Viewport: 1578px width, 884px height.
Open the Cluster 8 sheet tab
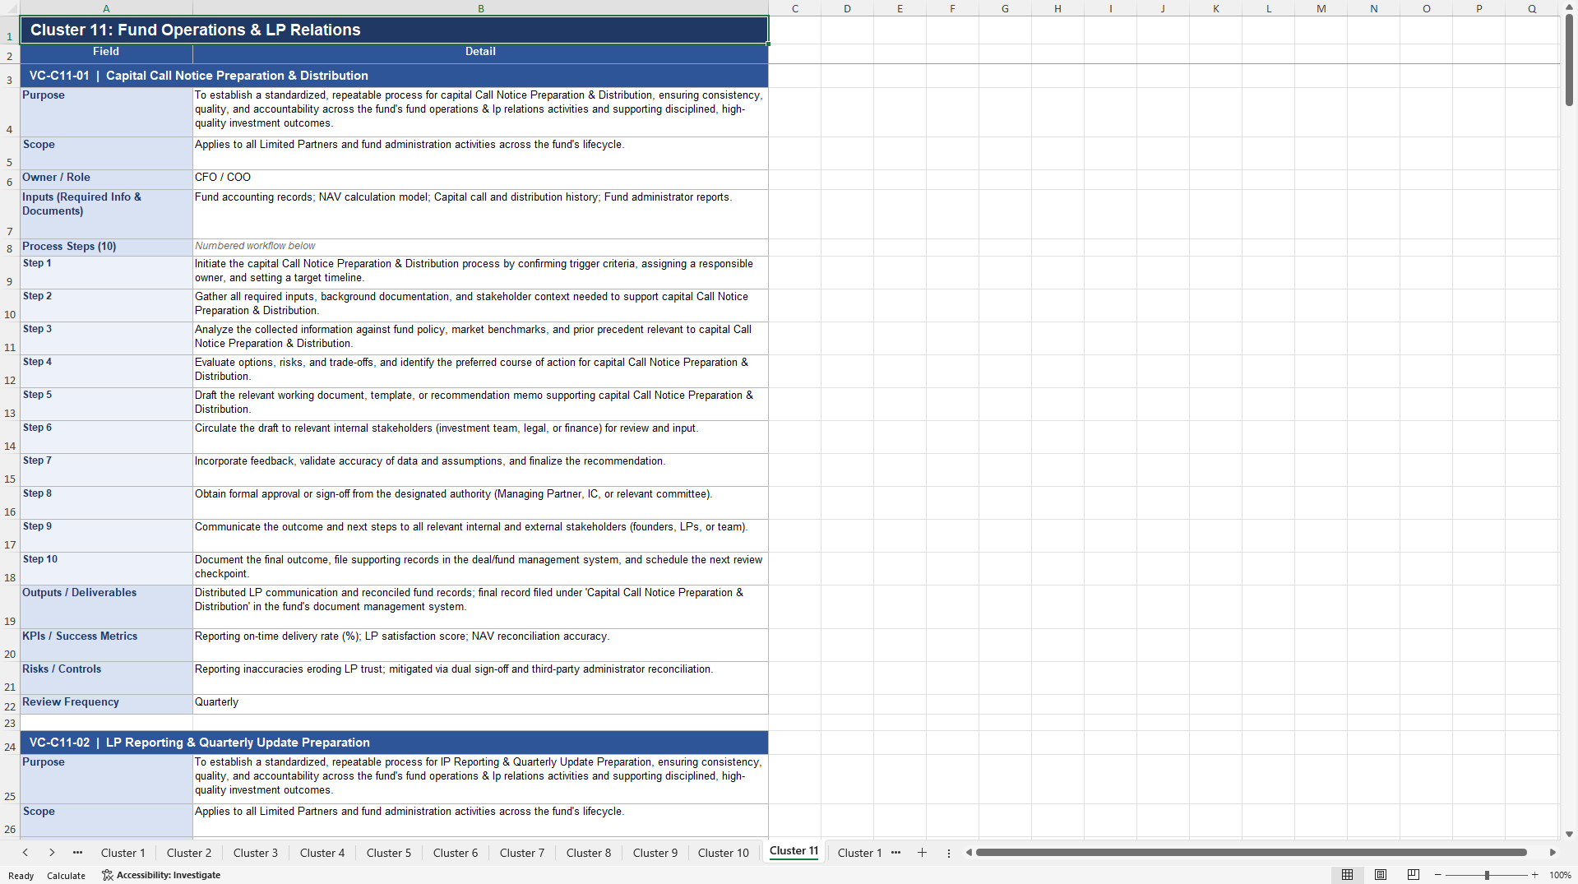click(x=589, y=853)
